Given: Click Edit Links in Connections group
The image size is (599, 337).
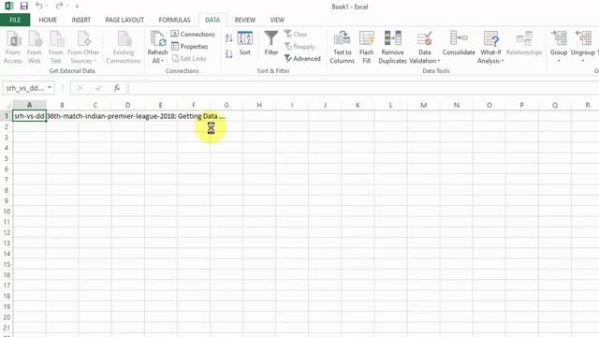Looking at the screenshot, I should pyautogui.click(x=189, y=58).
